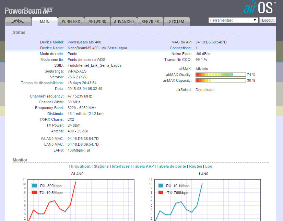
Task: Click the LAN0 TX red legend swatch
Action: pyautogui.click(x=161, y=193)
